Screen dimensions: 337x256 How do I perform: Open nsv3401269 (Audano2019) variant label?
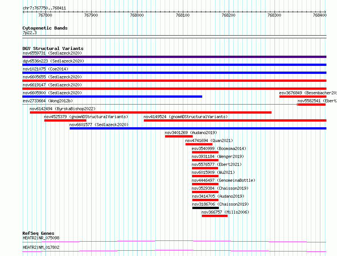point(191,133)
